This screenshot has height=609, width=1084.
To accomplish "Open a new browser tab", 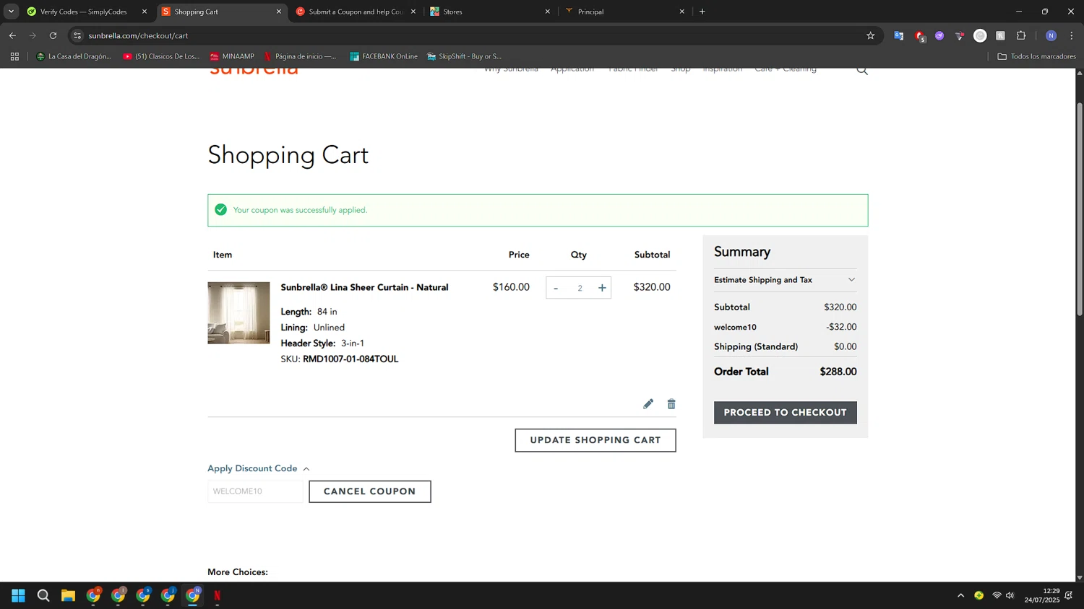I will [x=702, y=12].
